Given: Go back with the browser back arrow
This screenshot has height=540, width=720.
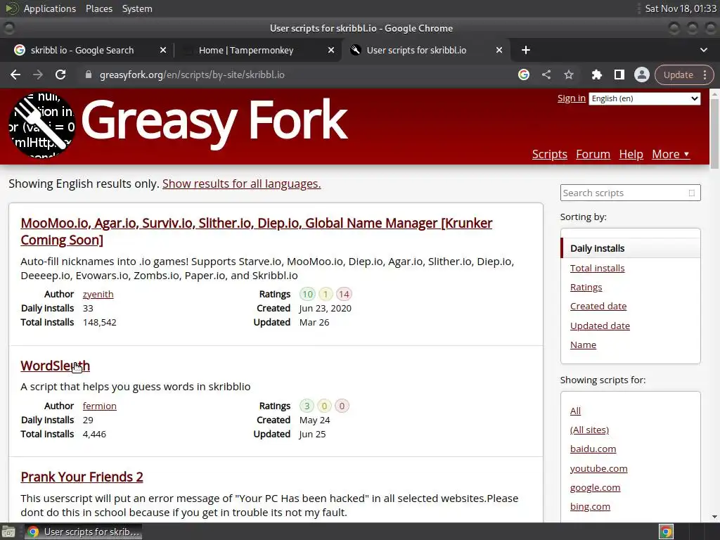Looking at the screenshot, I should [x=15, y=75].
